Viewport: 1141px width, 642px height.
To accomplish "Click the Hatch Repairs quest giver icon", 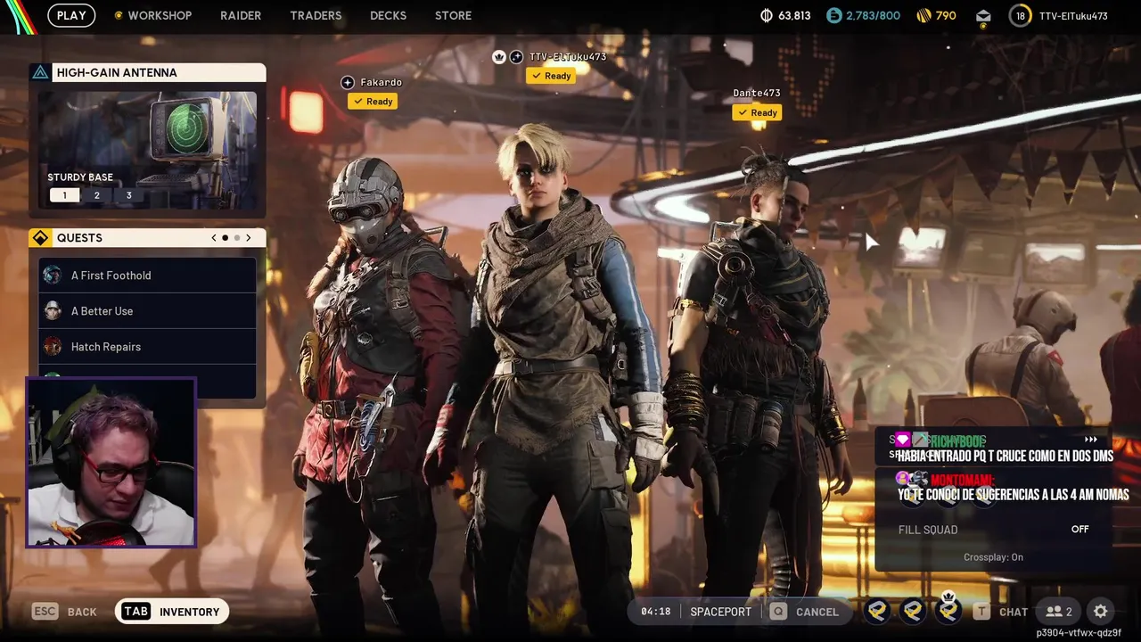I will (x=53, y=346).
